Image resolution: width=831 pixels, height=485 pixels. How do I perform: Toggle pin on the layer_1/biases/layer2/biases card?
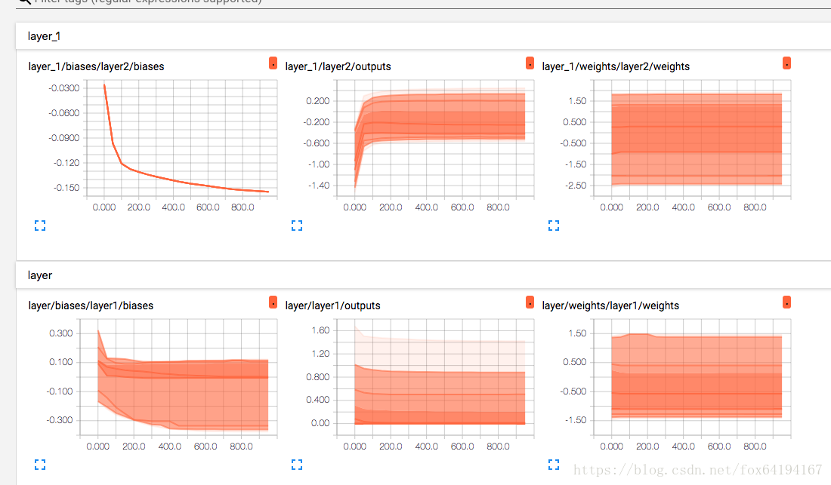click(273, 63)
